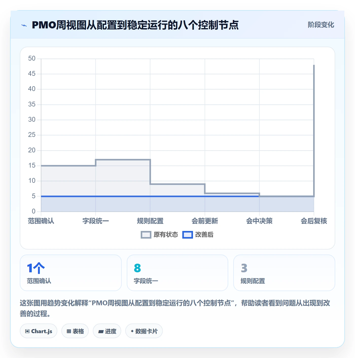The width and height of the screenshot is (355, 358).
Task: Open the 8 字段统一 data card
Action: pyautogui.click(x=177, y=273)
